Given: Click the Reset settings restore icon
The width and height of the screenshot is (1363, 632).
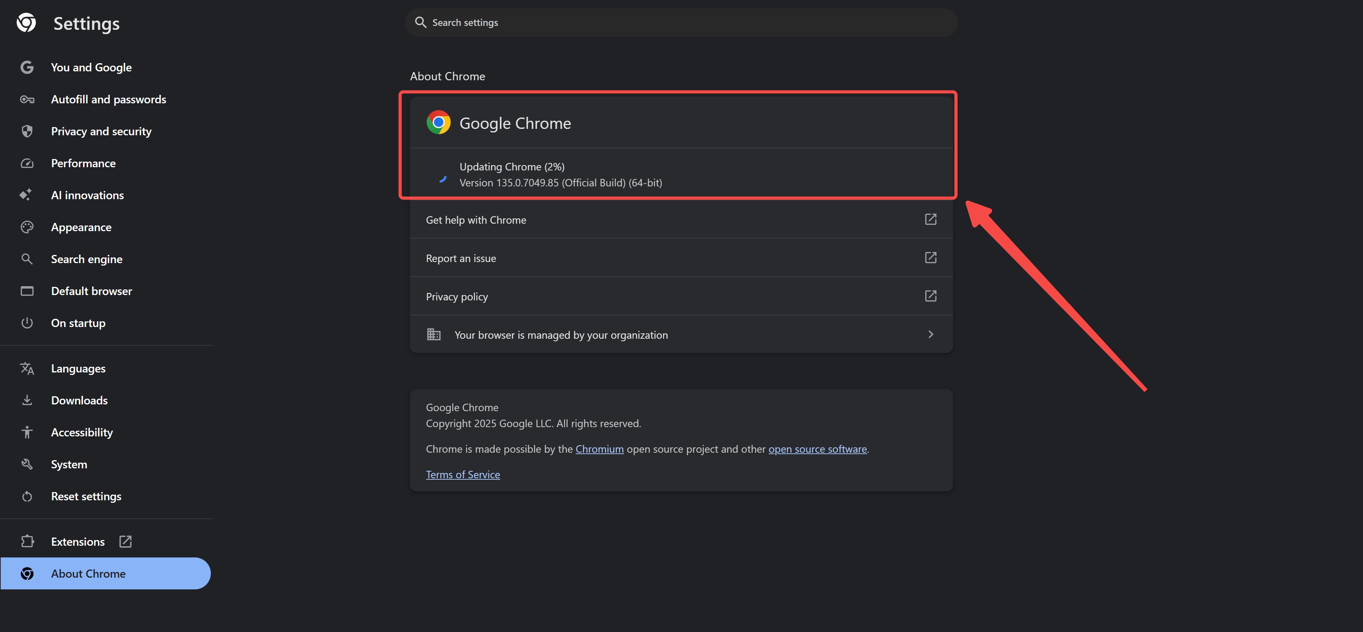Looking at the screenshot, I should pos(27,496).
